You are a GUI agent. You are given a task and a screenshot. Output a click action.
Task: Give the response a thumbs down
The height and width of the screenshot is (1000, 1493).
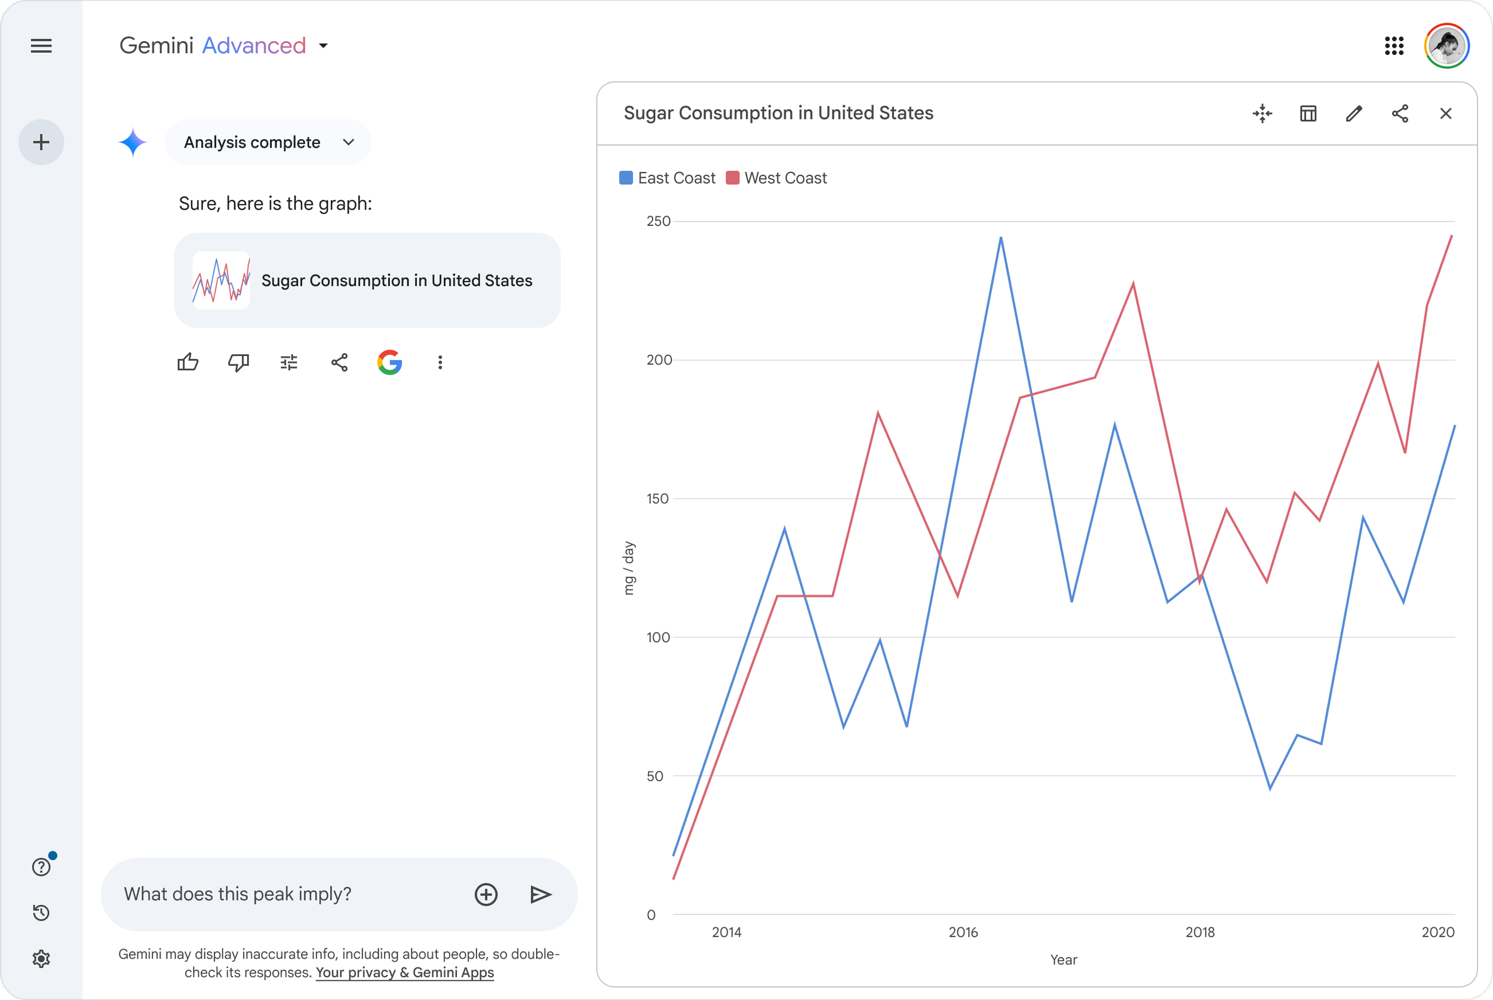238,362
